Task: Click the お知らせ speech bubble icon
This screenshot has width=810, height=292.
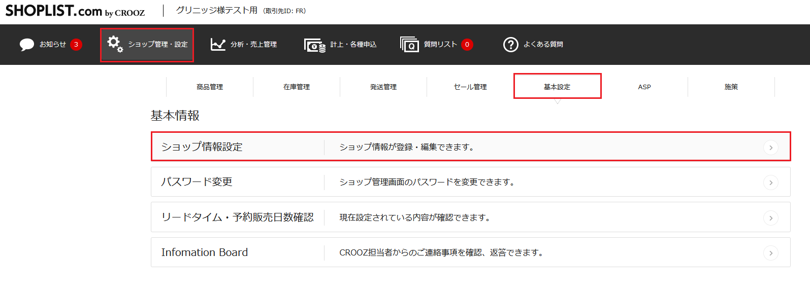Action: 27,45
